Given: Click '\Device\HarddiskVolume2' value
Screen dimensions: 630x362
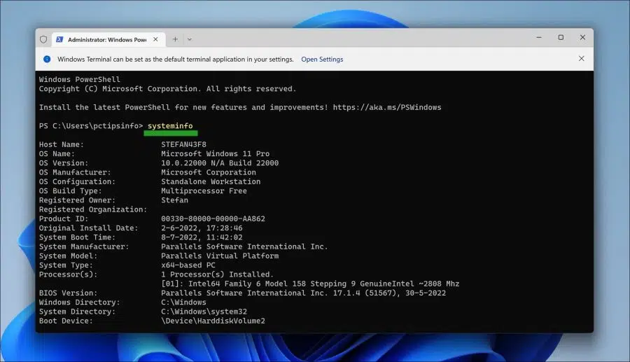Looking at the screenshot, I should tap(213, 321).
